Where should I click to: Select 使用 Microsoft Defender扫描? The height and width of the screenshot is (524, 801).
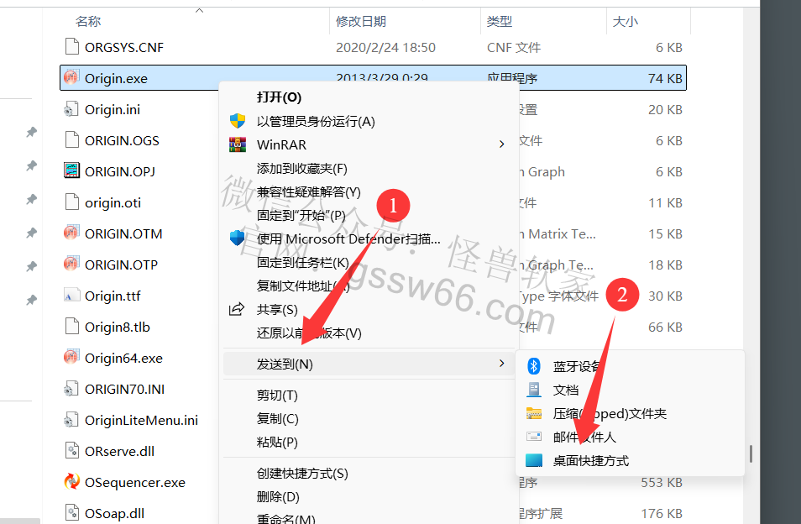click(x=348, y=239)
